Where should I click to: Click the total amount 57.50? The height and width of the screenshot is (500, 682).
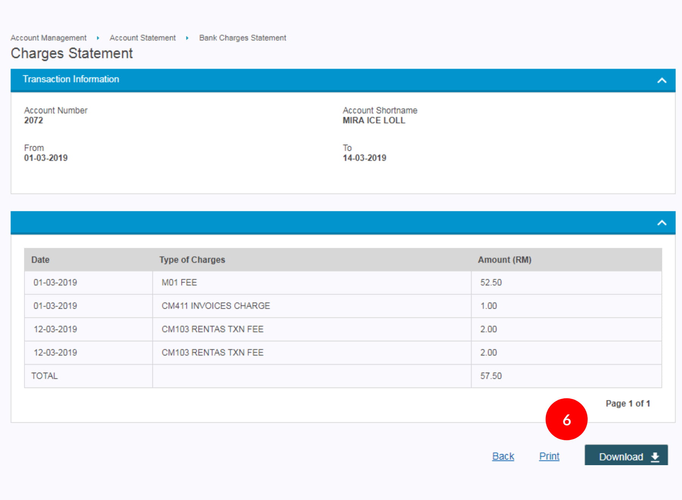pos(491,376)
